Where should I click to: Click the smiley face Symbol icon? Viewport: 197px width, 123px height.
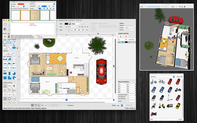(5, 36)
